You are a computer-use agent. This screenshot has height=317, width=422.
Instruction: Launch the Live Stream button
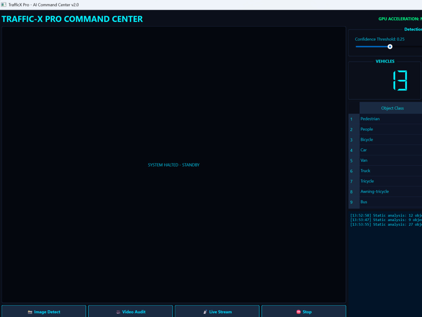click(217, 312)
